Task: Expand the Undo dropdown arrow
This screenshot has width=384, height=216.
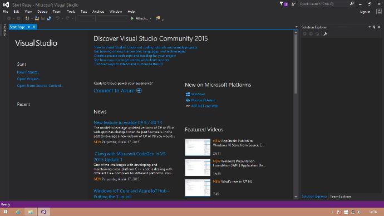Action: (62, 18)
